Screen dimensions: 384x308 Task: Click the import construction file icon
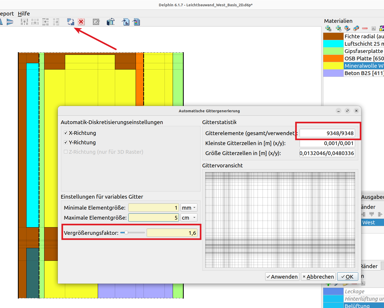click(x=126, y=22)
